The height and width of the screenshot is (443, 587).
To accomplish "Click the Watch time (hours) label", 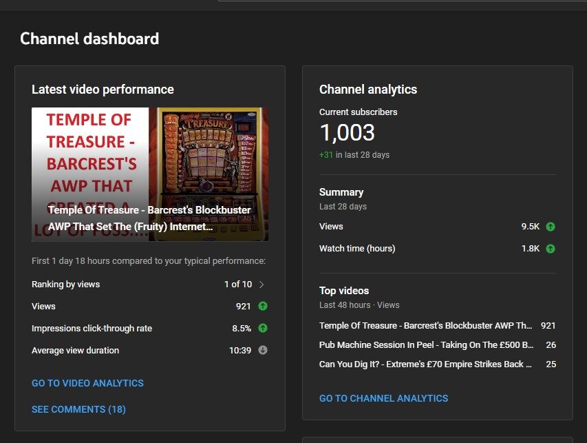I will coord(357,249).
